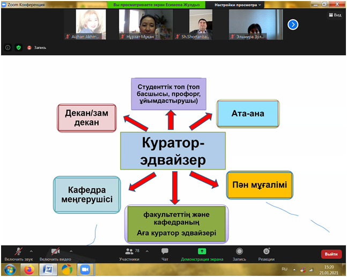The image size is (347, 277).
Task: Open the Реакции reactions menu
Action: click(266, 253)
